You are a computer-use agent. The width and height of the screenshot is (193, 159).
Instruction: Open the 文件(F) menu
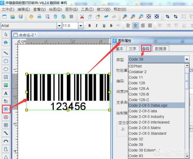(8, 9)
